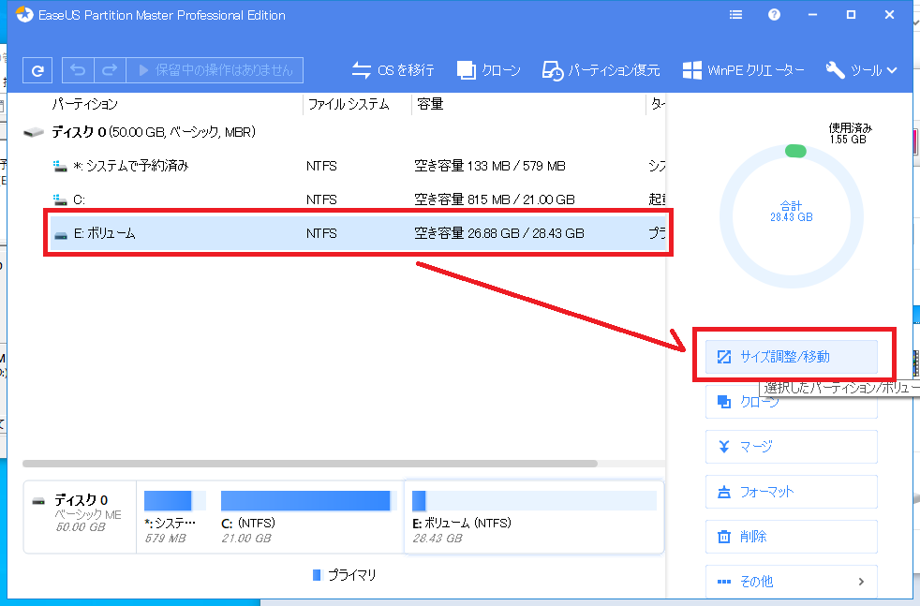The height and width of the screenshot is (606, 920).
Task: Click the サイズ調整/移動 button
Action: pos(790,356)
